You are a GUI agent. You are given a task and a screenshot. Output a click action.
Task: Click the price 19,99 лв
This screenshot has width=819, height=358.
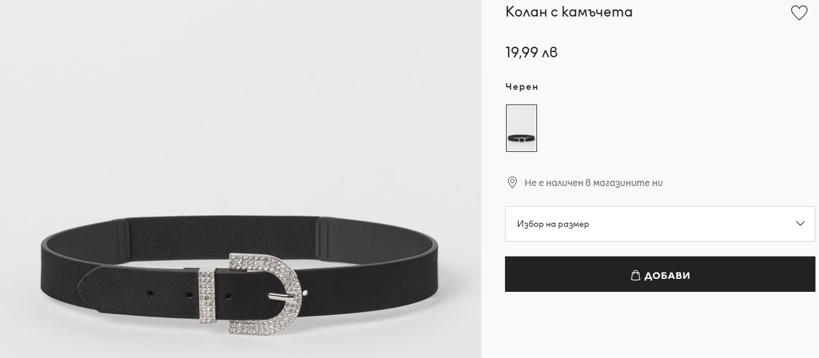(532, 53)
